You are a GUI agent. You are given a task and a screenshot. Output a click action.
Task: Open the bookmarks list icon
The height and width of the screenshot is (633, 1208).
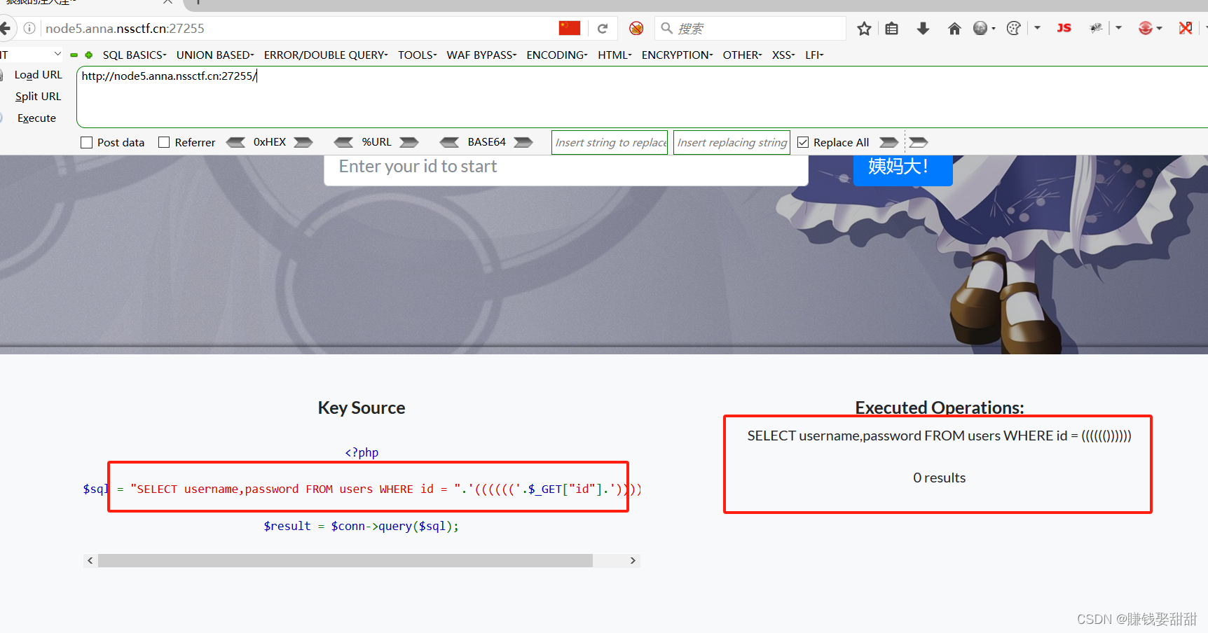click(891, 29)
